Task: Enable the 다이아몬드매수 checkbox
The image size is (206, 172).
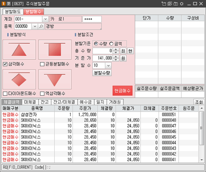Action: tap(5, 93)
